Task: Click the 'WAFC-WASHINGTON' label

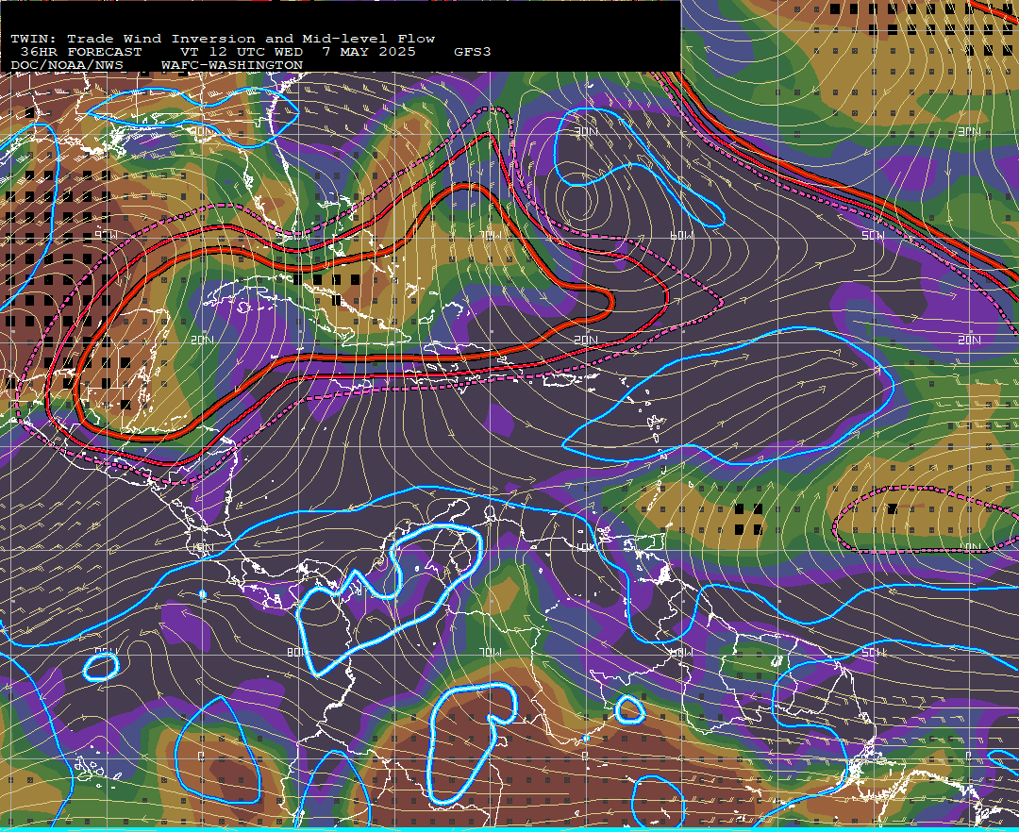Action: pos(232,66)
